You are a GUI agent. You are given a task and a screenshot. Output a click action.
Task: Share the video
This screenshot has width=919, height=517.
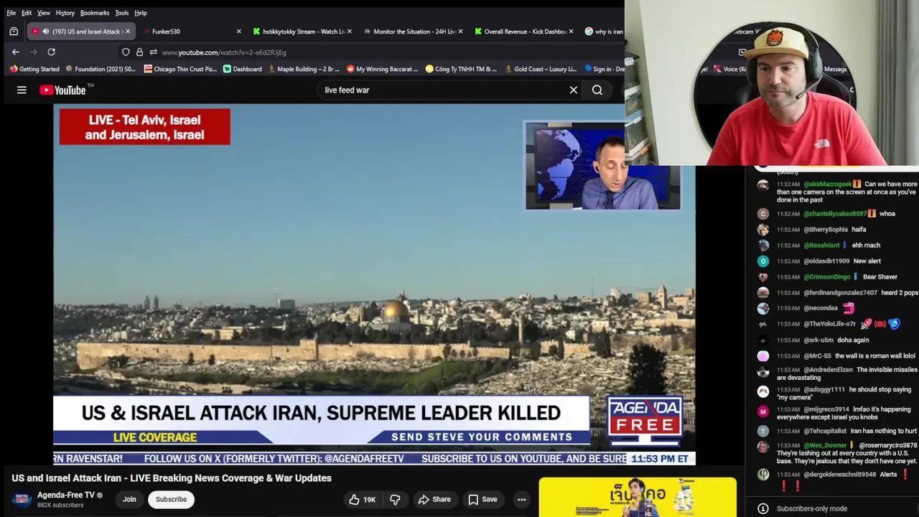click(x=434, y=500)
